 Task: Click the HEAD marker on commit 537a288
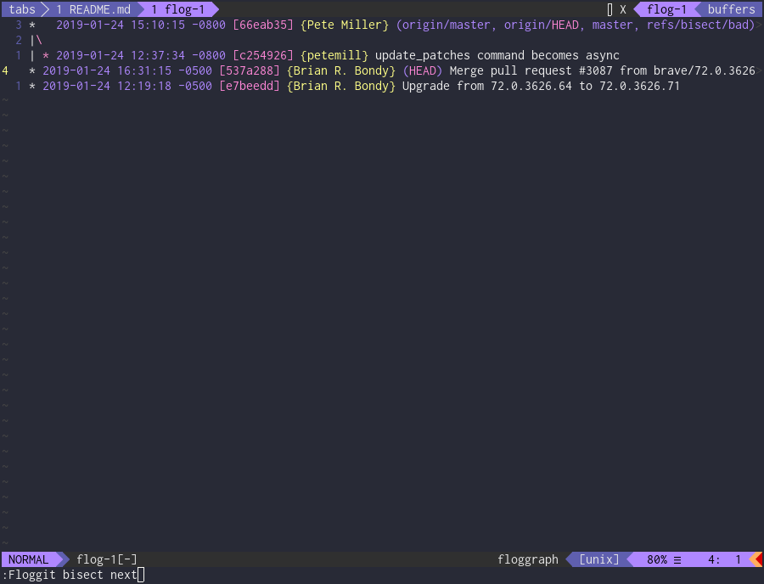pos(423,70)
